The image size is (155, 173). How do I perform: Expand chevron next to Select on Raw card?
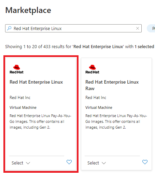click(104, 163)
